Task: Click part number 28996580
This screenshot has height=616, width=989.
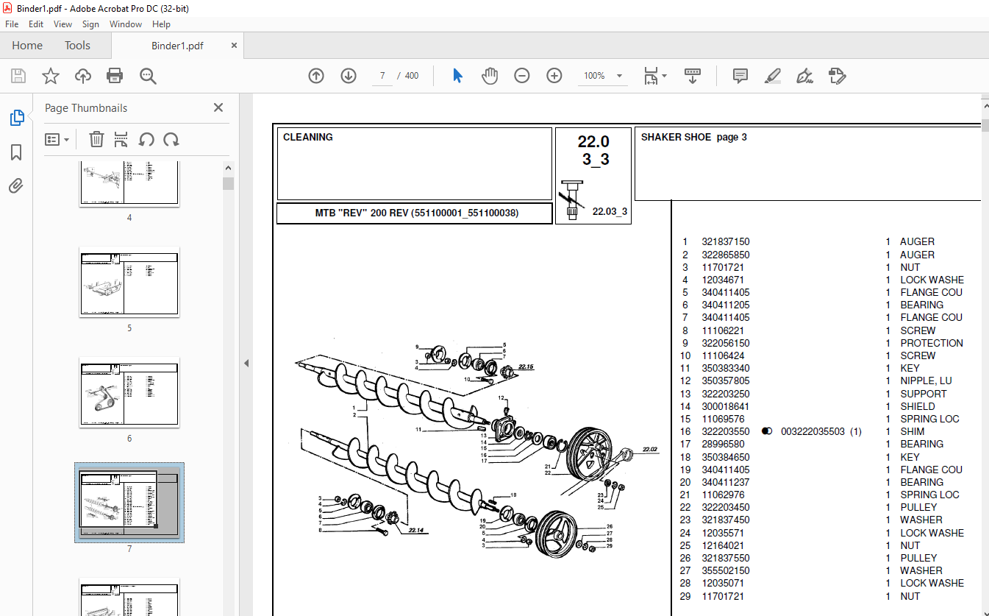Action: click(723, 444)
